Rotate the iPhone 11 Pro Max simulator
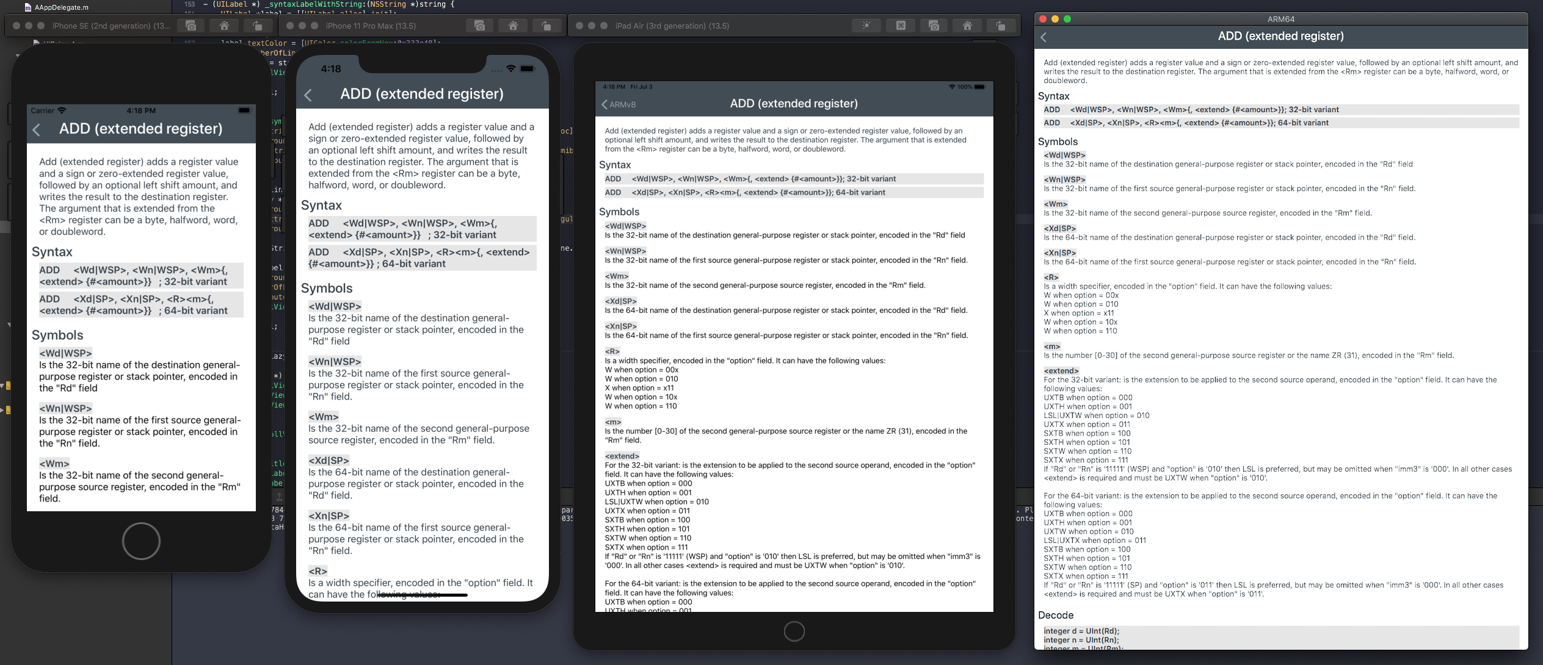Image resolution: width=1543 pixels, height=665 pixels. coord(546,26)
